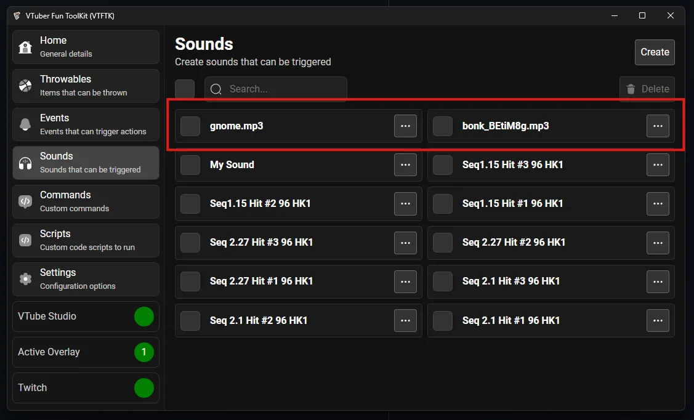
Task: Toggle the select-all checkbox beside Search
Action: [185, 89]
